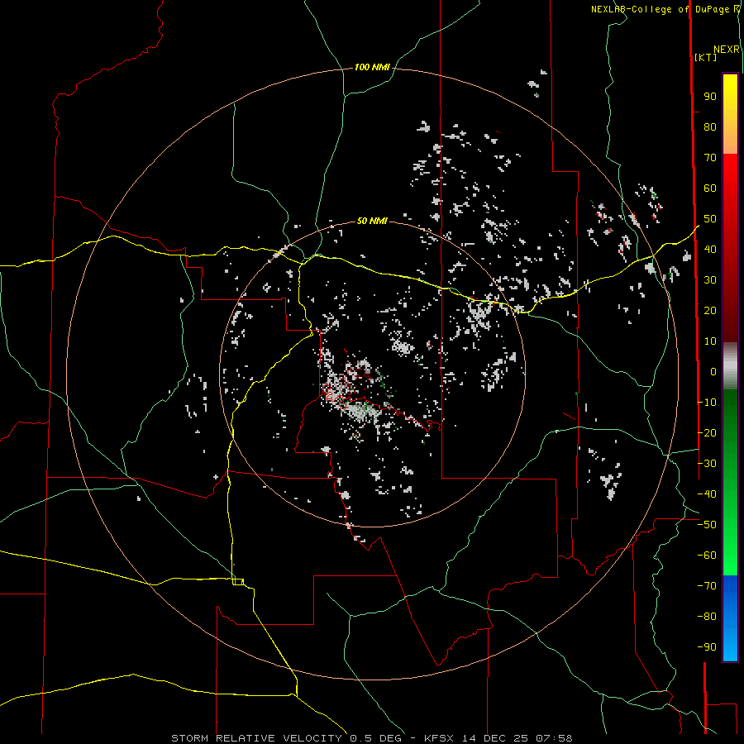
Task: Click the 07:58 timestamp
Action: [x=554, y=738]
